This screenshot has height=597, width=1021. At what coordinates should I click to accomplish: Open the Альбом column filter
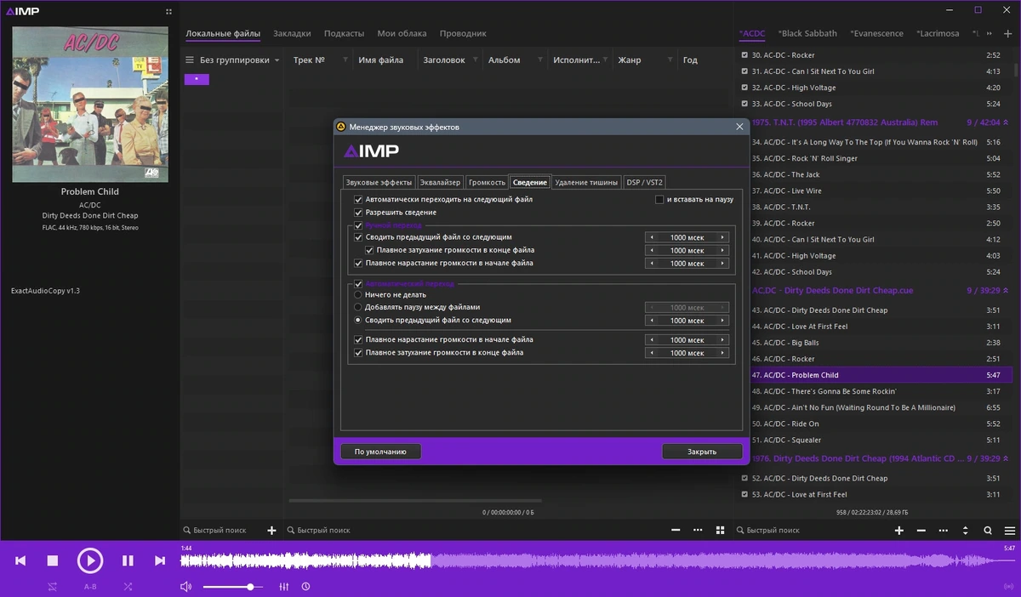(539, 60)
